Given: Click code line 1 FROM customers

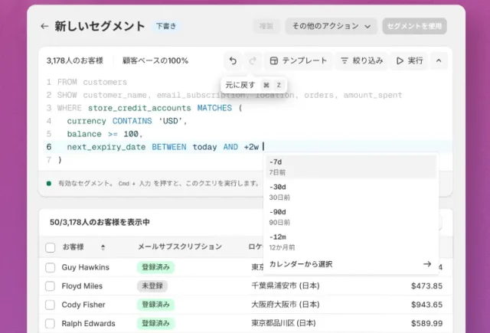Looking at the screenshot, I should click(x=92, y=82).
